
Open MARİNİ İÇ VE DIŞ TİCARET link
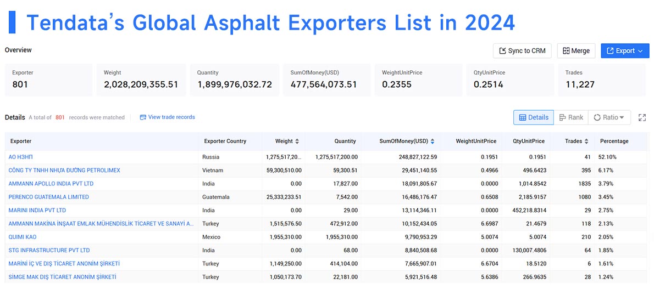[64, 264]
